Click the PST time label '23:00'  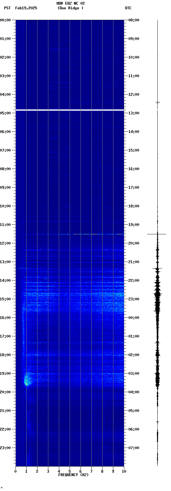tap(6, 448)
